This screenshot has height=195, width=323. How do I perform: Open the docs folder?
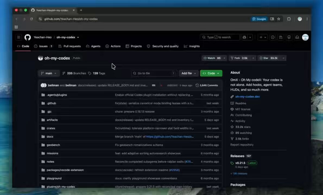click(x=50, y=137)
